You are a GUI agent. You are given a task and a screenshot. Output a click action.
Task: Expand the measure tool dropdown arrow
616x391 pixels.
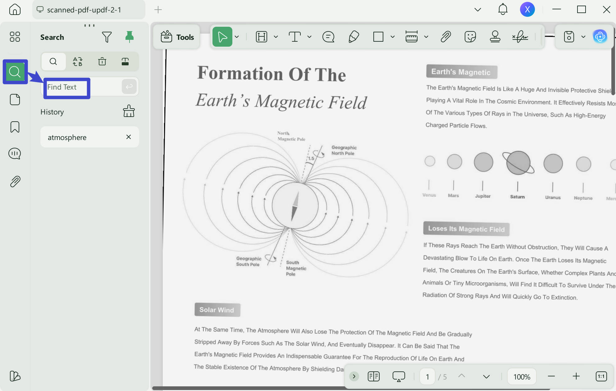click(426, 37)
